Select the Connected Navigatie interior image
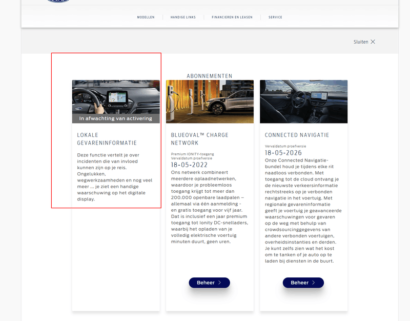The height and width of the screenshot is (321, 410). point(303,102)
